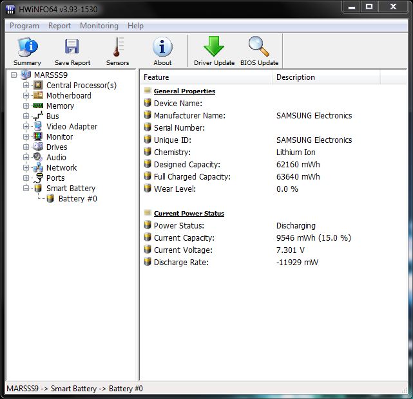Select the -11929 mW value
Viewport: 413px width, 399px height.
[x=297, y=262]
